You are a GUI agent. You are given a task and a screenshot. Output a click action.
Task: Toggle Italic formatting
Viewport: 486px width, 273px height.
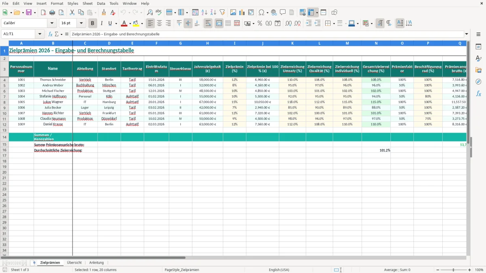[x=102, y=23]
